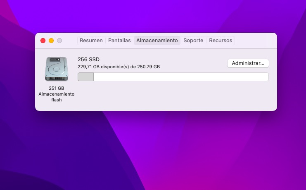Image resolution: width=306 pixels, height=190 pixels.
Task: Click empty title bar right of Recursos
Action: pyautogui.click(x=256, y=41)
